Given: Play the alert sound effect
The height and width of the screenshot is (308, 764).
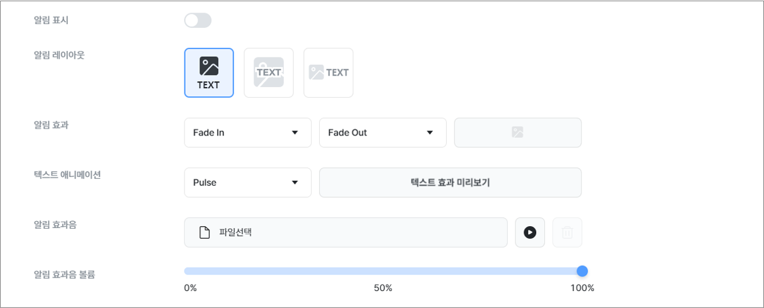Looking at the screenshot, I should point(530,232).
